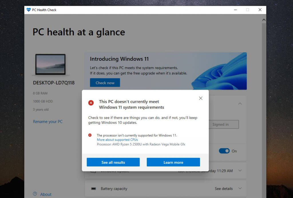Close the PC Health Check window

click(x=260, y=10)
